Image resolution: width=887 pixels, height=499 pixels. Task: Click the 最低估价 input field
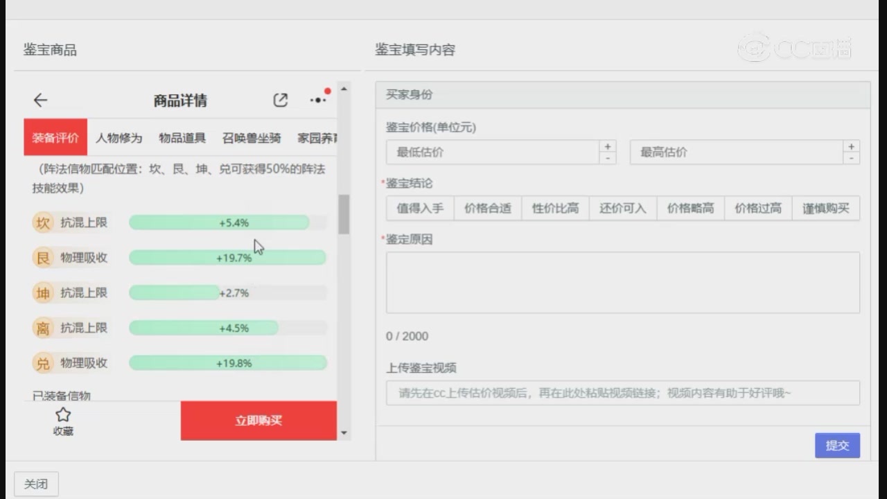tap(493, 152)
